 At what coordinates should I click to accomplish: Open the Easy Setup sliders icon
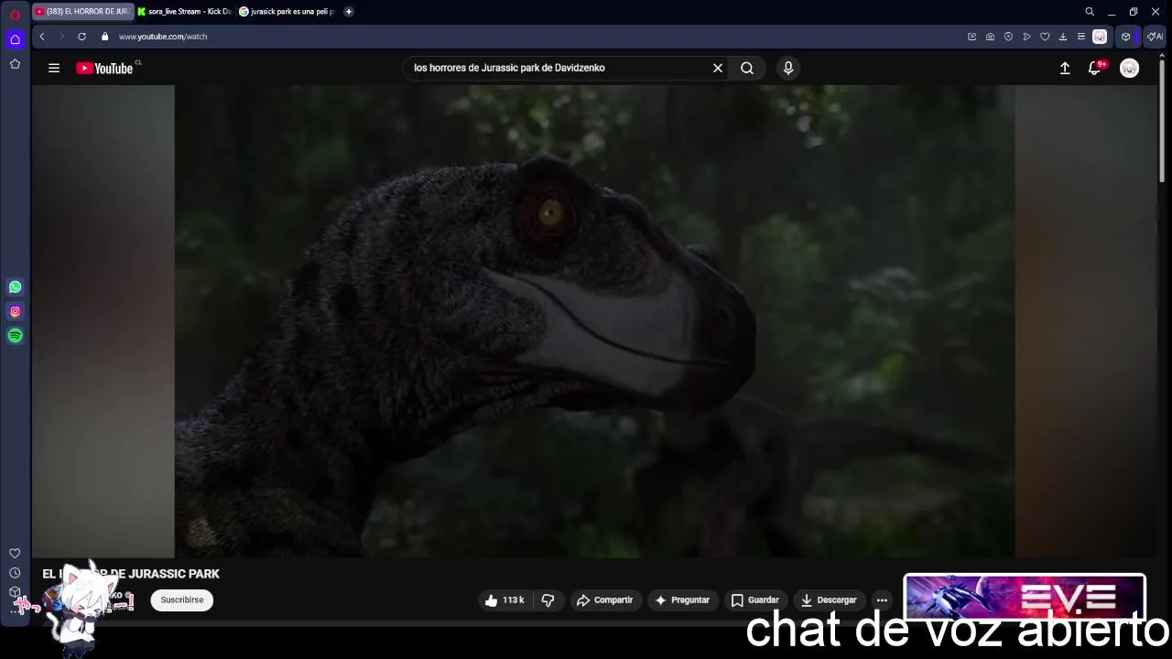(x=1081, y=37)
